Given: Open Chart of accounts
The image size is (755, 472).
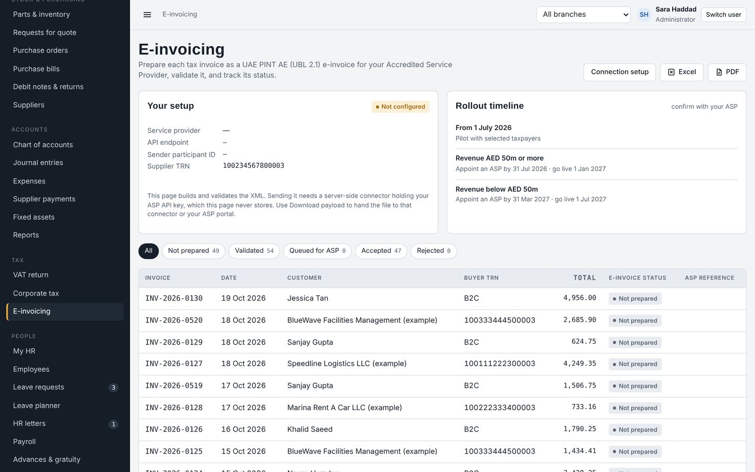Looking at the screenshot, I should [x=65, y=145].
